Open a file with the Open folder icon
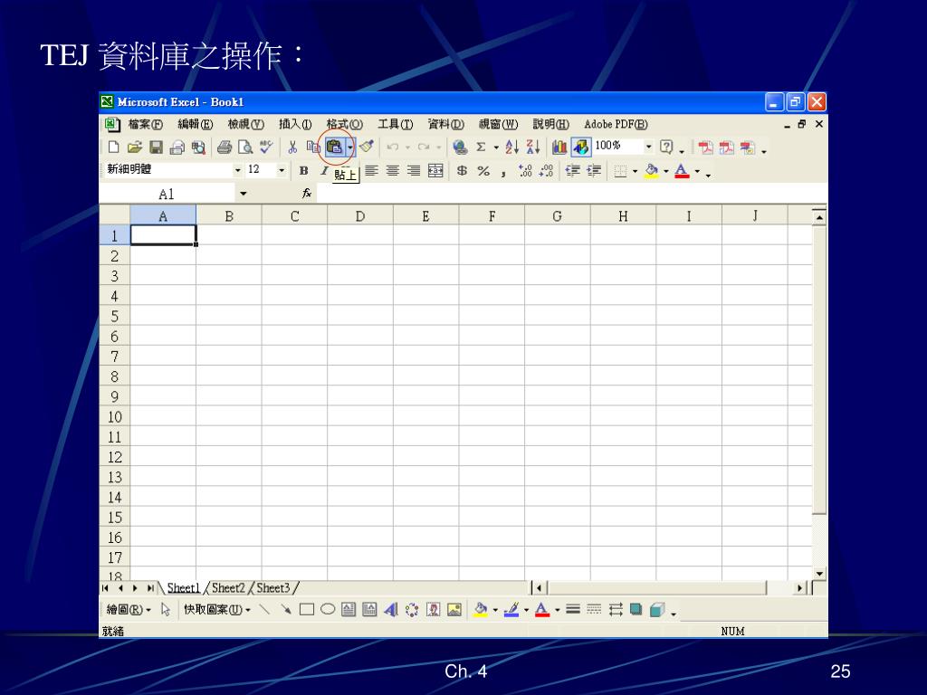927x695 pixels. [x=135, y=148]
